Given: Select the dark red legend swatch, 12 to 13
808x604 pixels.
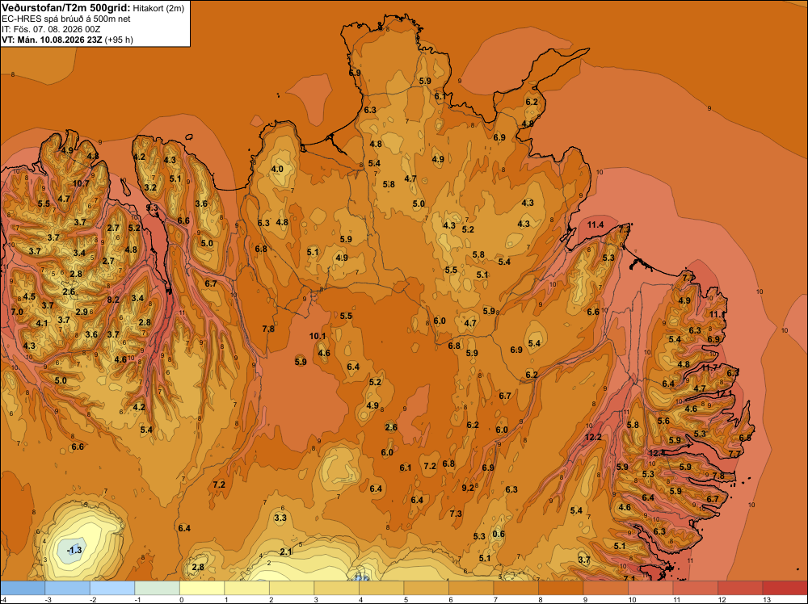Looking at the screenshot, I should click(x=740, y=588).
